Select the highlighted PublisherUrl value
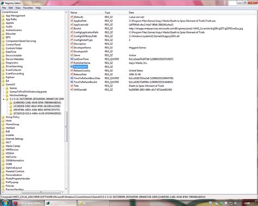The width and height of the screenshot is (258, 206). pos(81,67)
